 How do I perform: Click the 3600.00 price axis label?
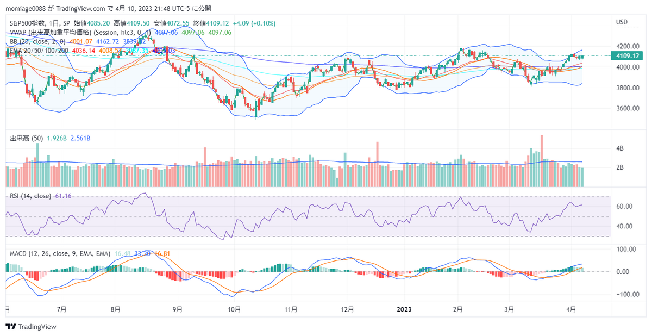626,108
